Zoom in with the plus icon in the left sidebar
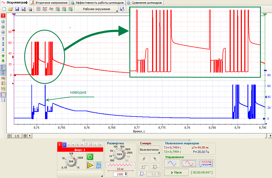 [3, 32]
